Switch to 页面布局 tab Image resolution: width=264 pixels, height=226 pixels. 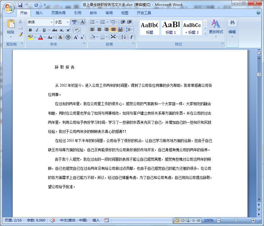click(59, 13)
